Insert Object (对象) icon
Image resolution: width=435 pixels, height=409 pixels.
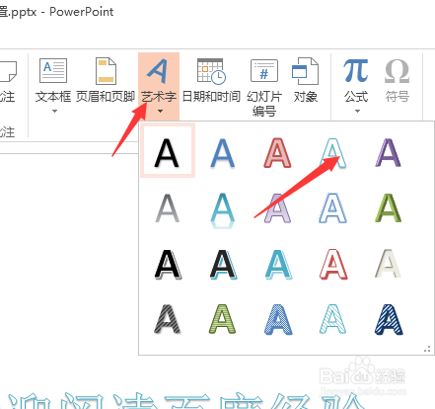point(305,71)
